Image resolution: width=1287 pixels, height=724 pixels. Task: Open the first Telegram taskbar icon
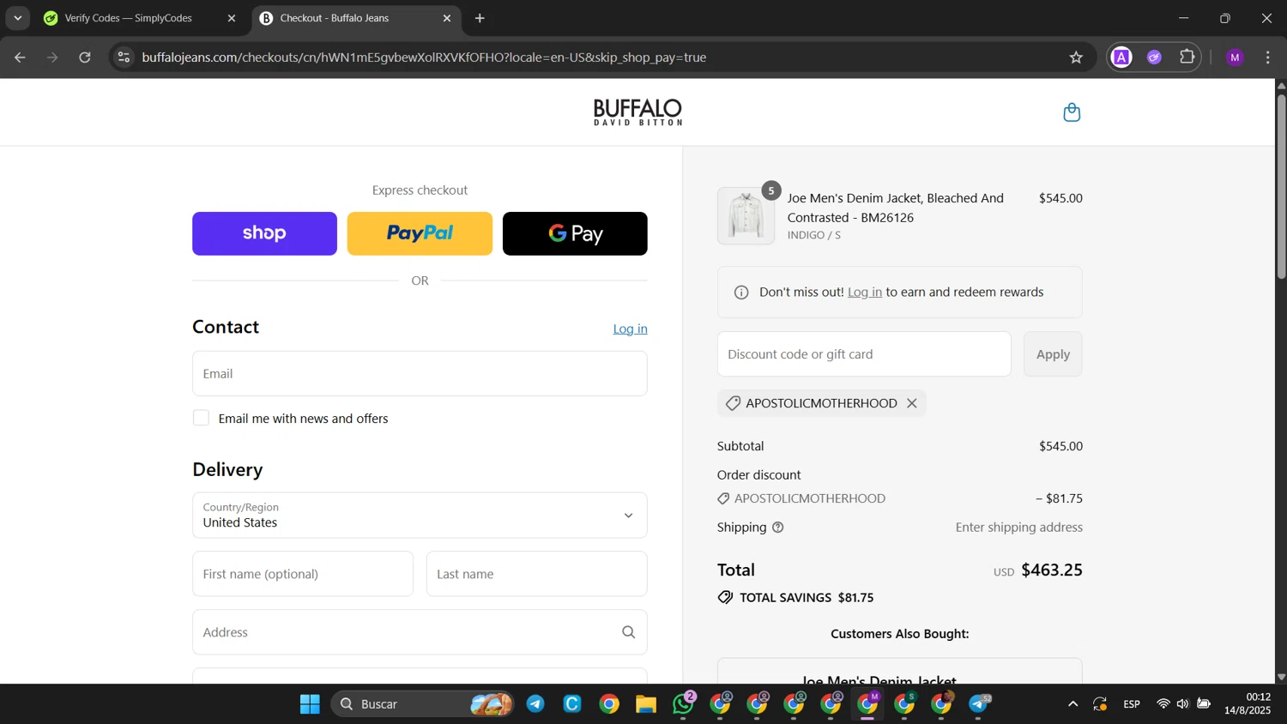535,704
